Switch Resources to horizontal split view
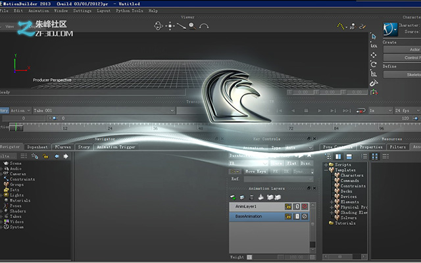 click(349, 156)
